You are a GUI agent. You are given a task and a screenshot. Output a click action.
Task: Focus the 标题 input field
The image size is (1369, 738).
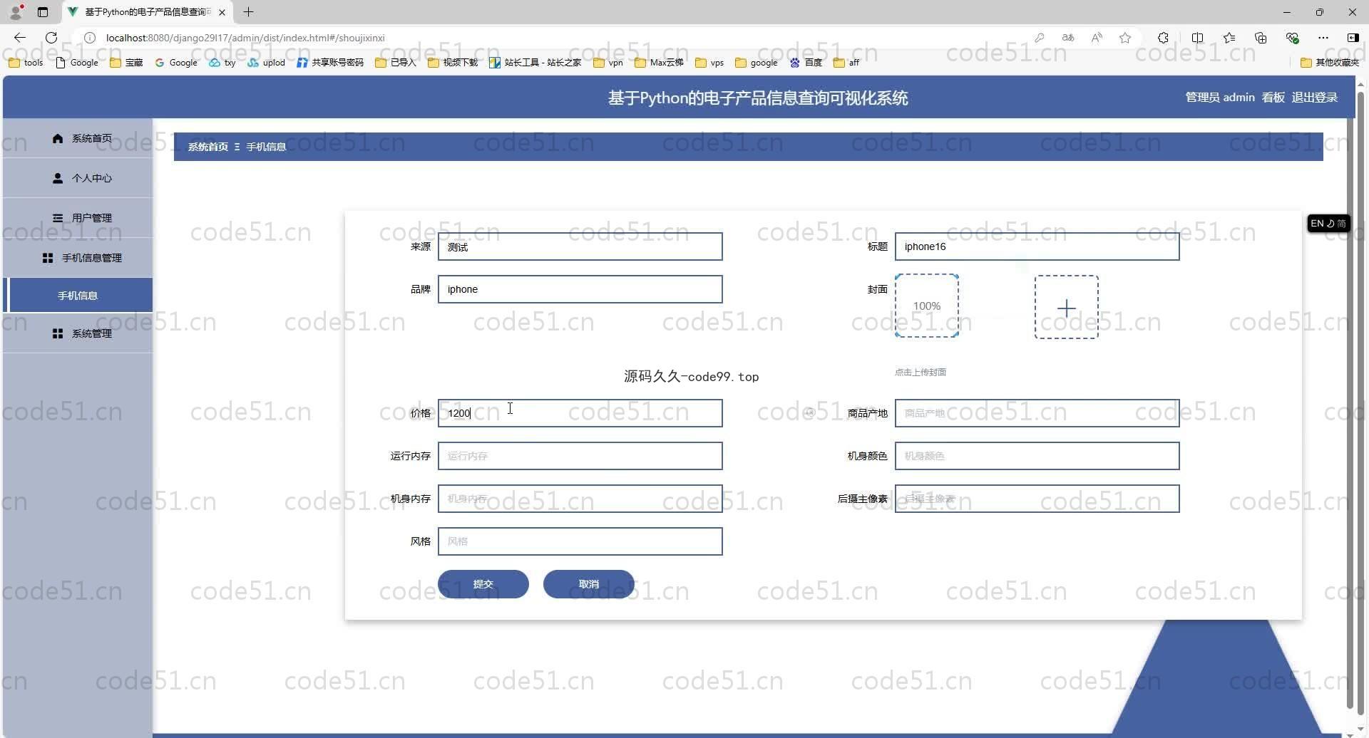click(1037, 246)
